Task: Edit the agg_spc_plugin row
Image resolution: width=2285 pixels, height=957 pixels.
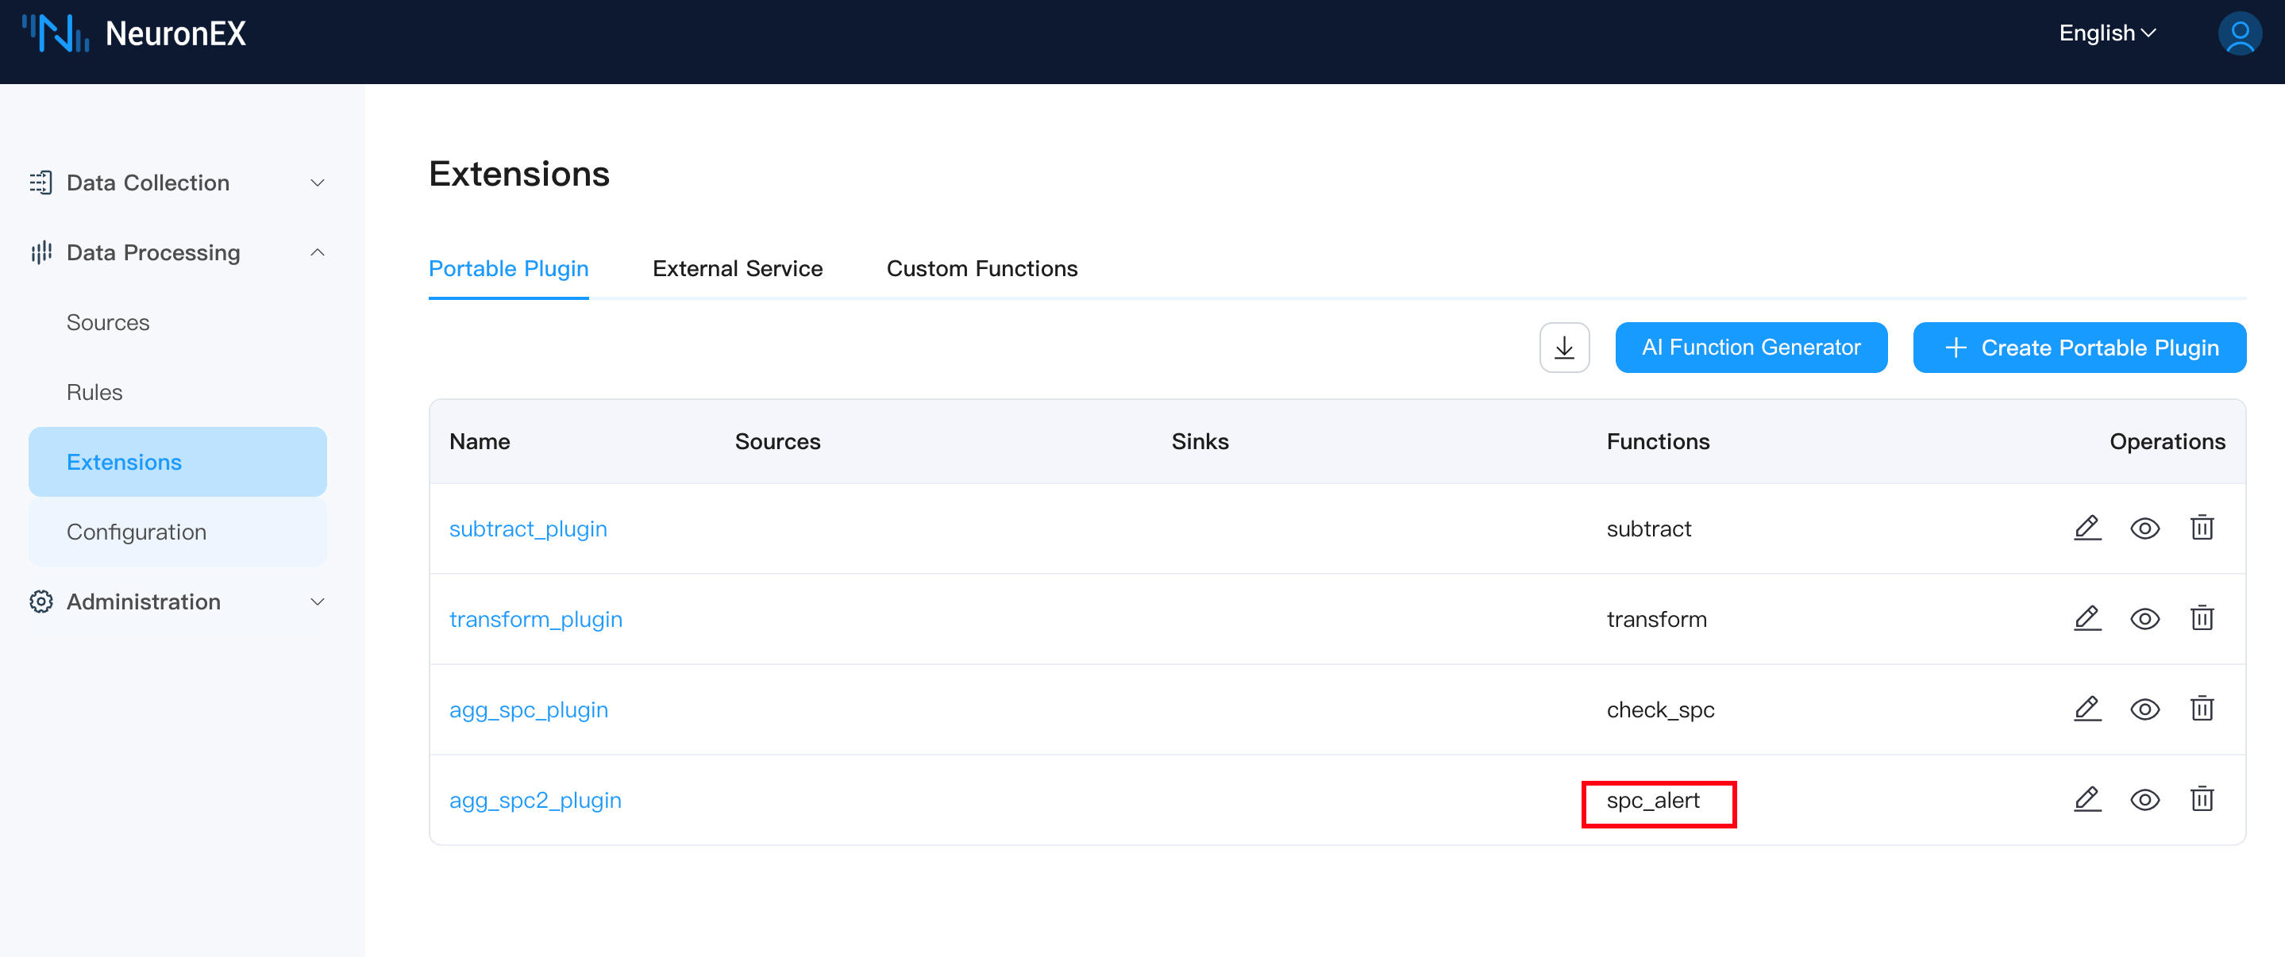Action: (2087, 709)
